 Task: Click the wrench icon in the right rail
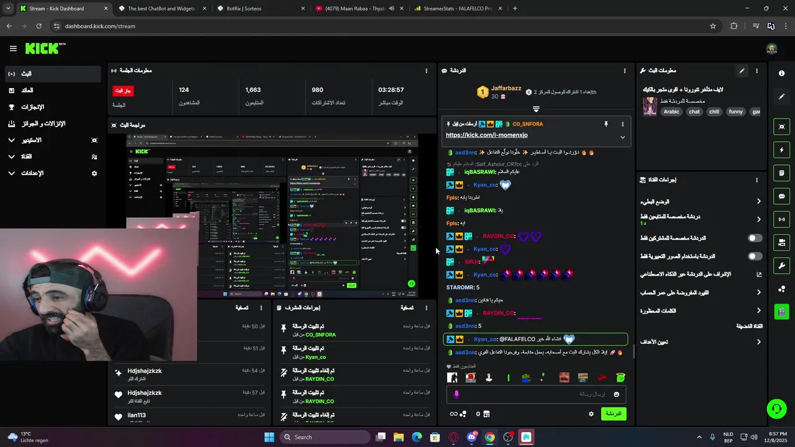coord(781,266)
